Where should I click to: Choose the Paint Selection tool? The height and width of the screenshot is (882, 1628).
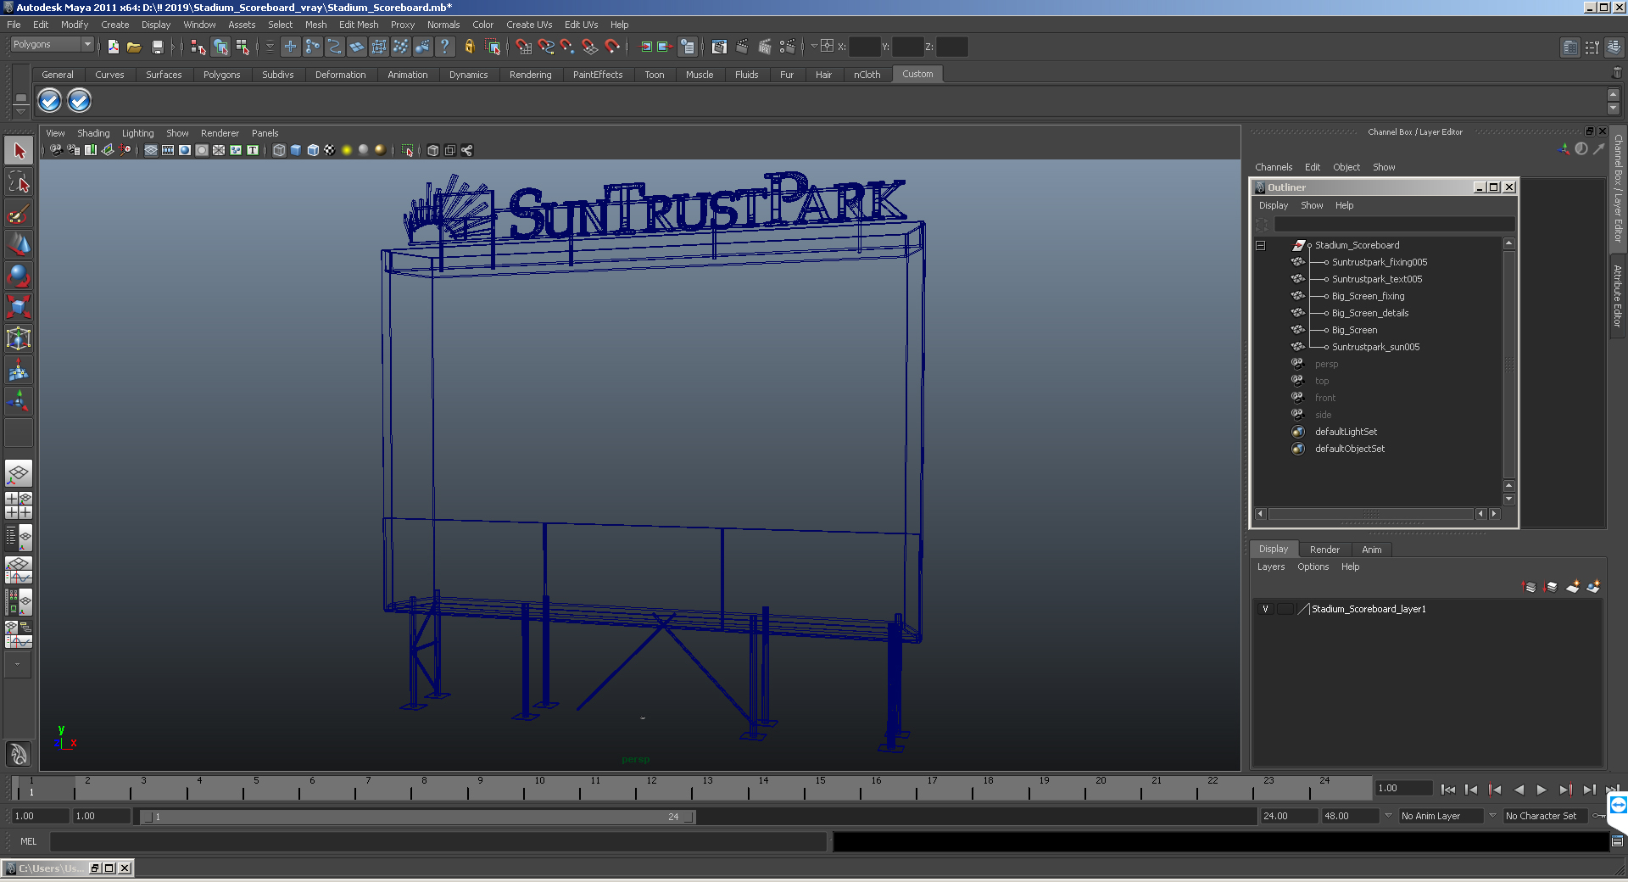click(x=19, y=214)
